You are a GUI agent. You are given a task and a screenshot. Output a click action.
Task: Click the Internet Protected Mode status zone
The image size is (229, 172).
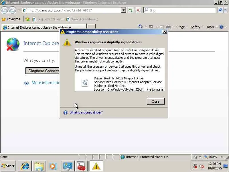(x=155, y=157)
